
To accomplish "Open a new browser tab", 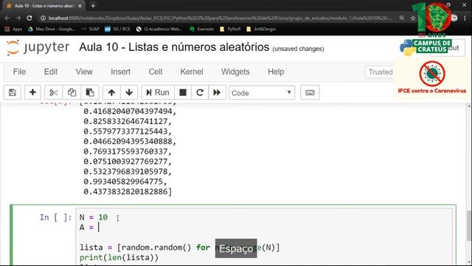I will (x=93, y=6).
